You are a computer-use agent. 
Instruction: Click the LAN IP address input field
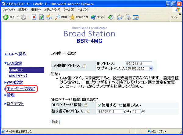pos(138,63)
